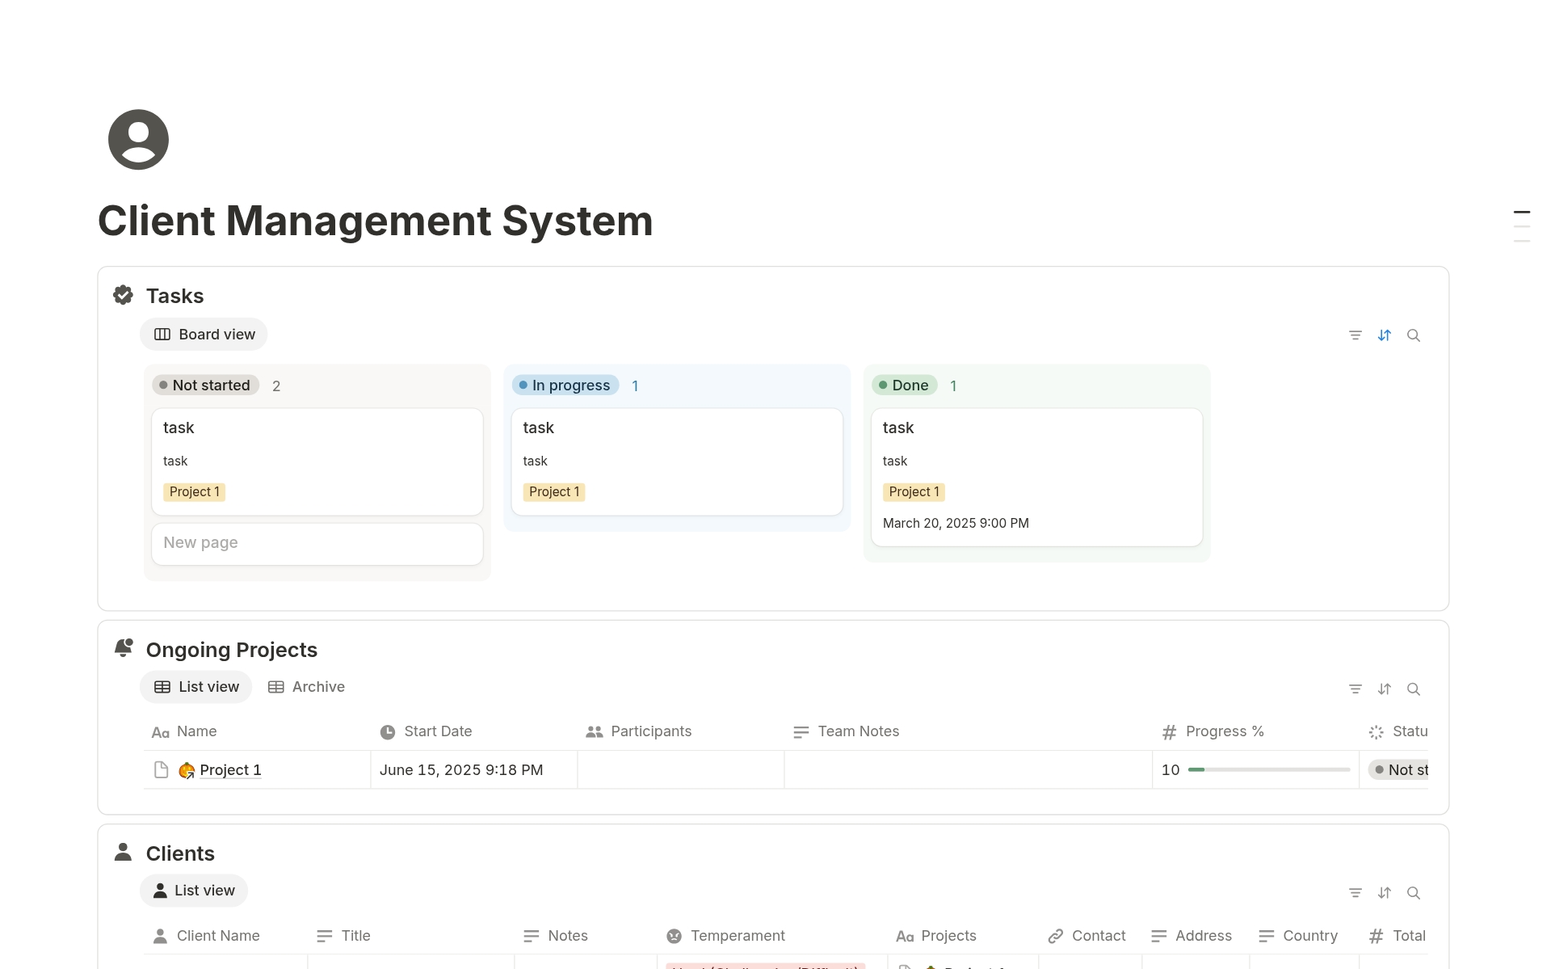Image resolution: width=1551 pixels, height=969 pixels.
Task: Open the Done task card
Action: [x=1036, y=476]
